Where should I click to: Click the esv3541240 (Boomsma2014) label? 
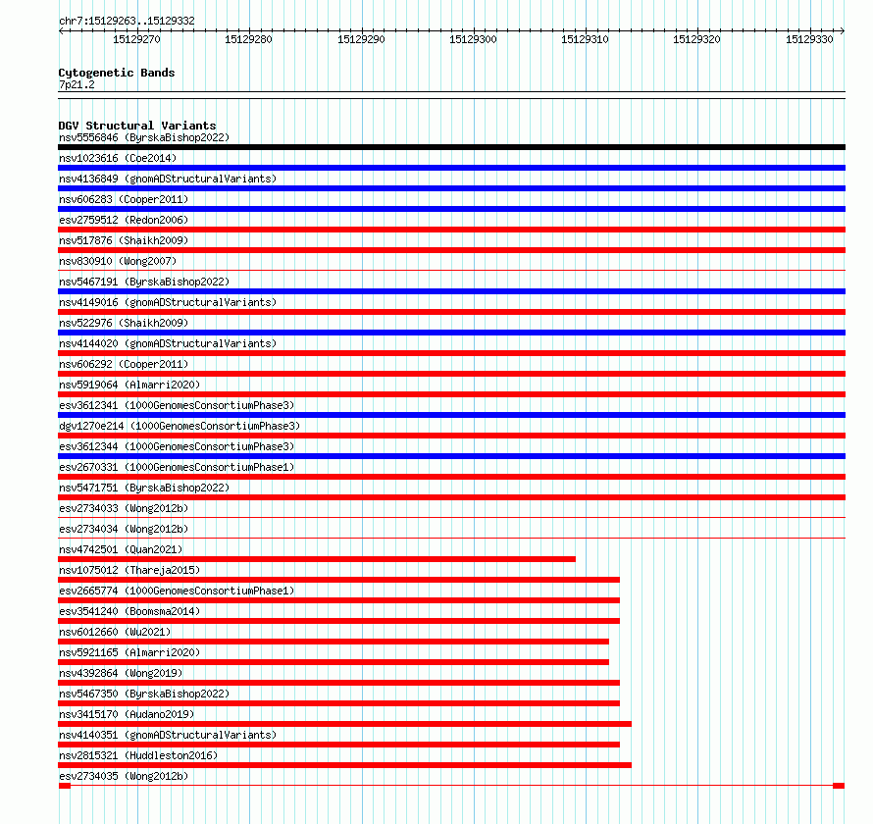pos(129,611)
